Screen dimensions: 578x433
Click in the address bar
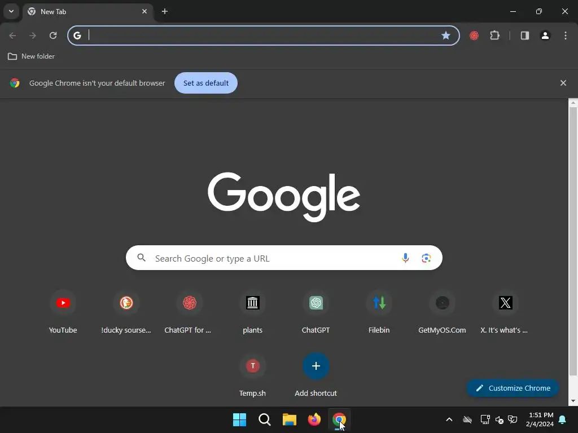(264, 36)
